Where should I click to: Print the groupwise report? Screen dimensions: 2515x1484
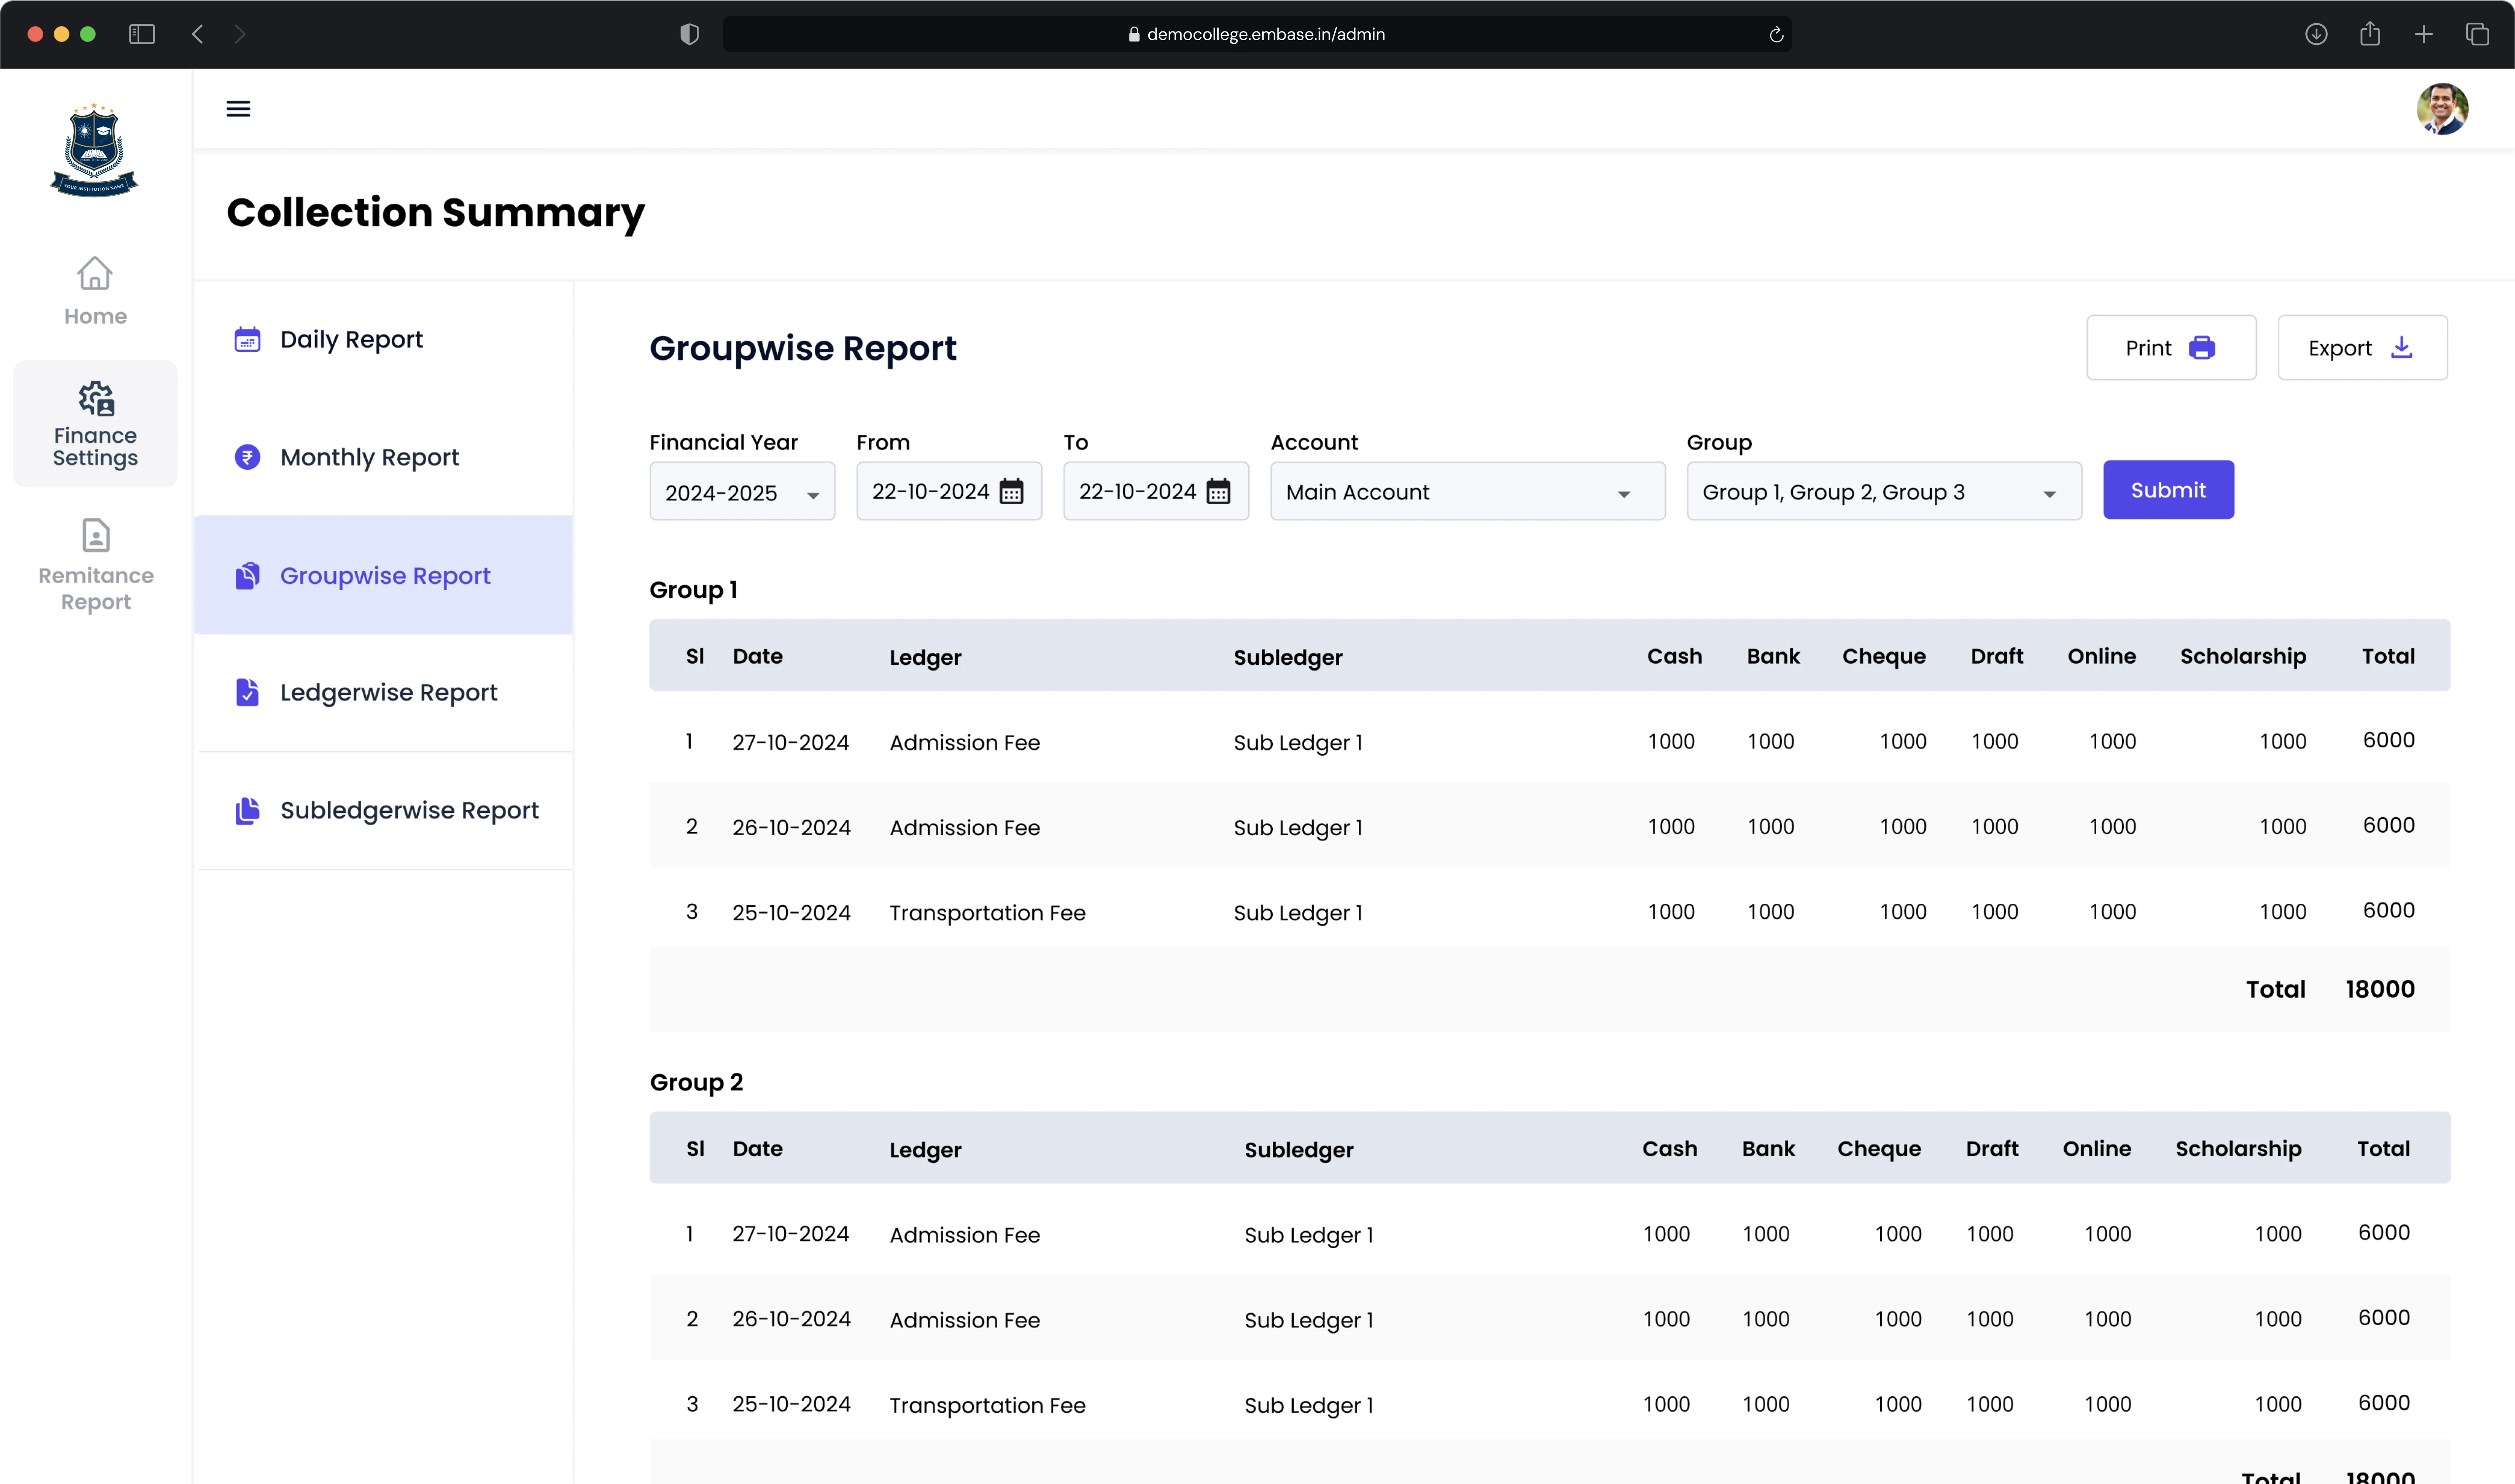[2171, 347]
